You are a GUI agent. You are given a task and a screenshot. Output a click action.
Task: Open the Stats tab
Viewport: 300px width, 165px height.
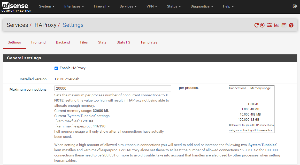coord(102,42)
